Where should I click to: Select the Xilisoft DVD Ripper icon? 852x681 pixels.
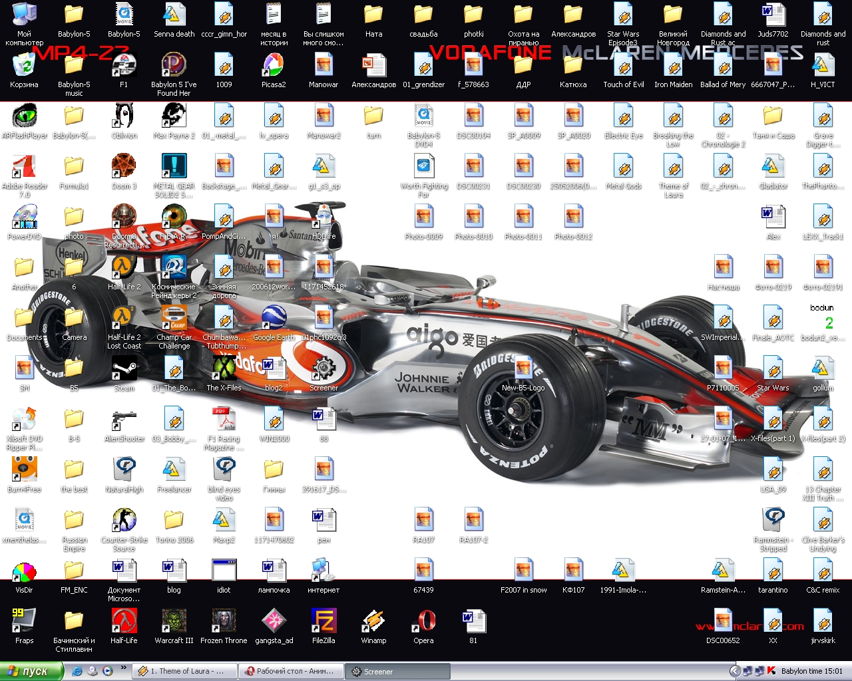[24, 428]
